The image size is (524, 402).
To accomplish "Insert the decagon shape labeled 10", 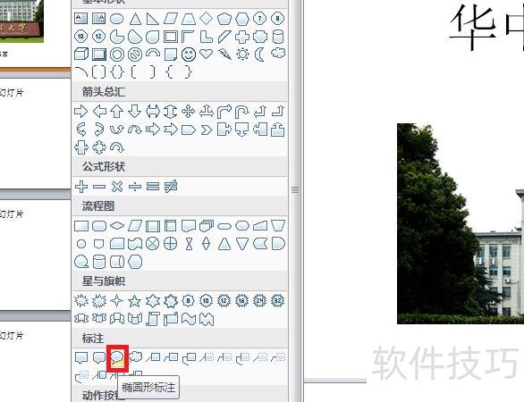I will click(x=80, y=37).
